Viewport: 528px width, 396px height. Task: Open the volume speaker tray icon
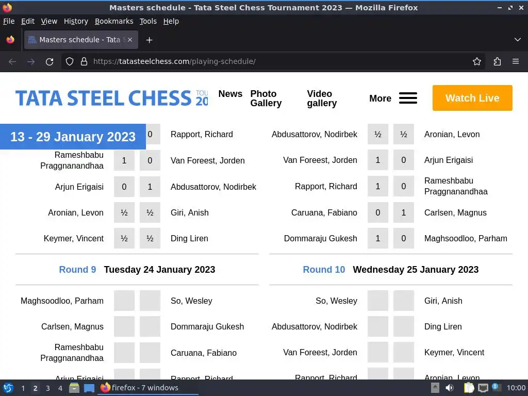(x=450, y=388)
